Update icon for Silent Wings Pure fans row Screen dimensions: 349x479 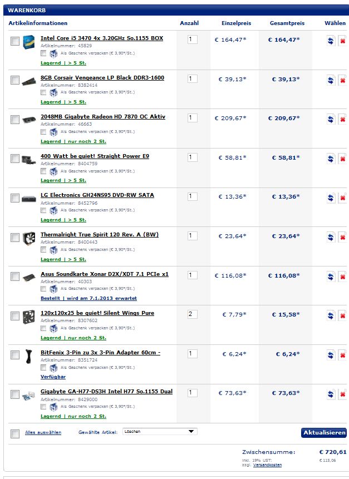[331, 316]
